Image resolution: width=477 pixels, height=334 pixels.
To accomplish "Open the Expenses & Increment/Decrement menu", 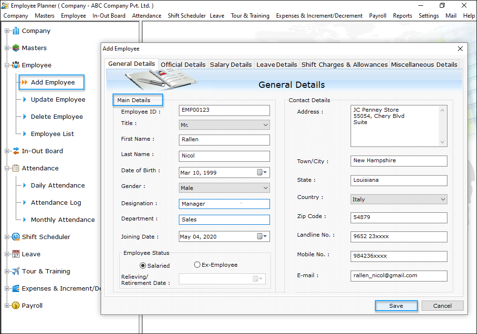I will [319, 16].
